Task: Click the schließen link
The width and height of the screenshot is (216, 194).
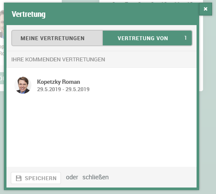Action: (x=95, y=177)
